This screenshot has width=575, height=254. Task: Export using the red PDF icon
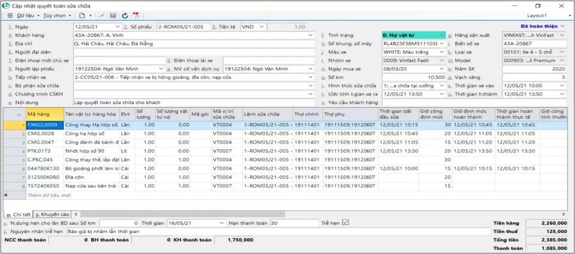click(x=136, y=16)
